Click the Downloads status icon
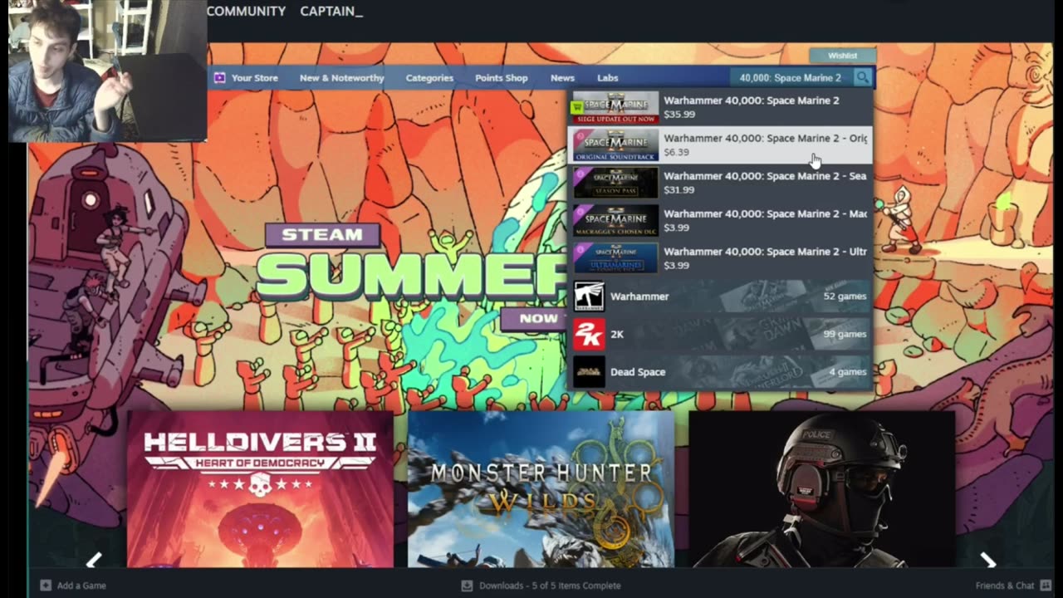This screenshot has height=598, width=1063. point(467,586)
